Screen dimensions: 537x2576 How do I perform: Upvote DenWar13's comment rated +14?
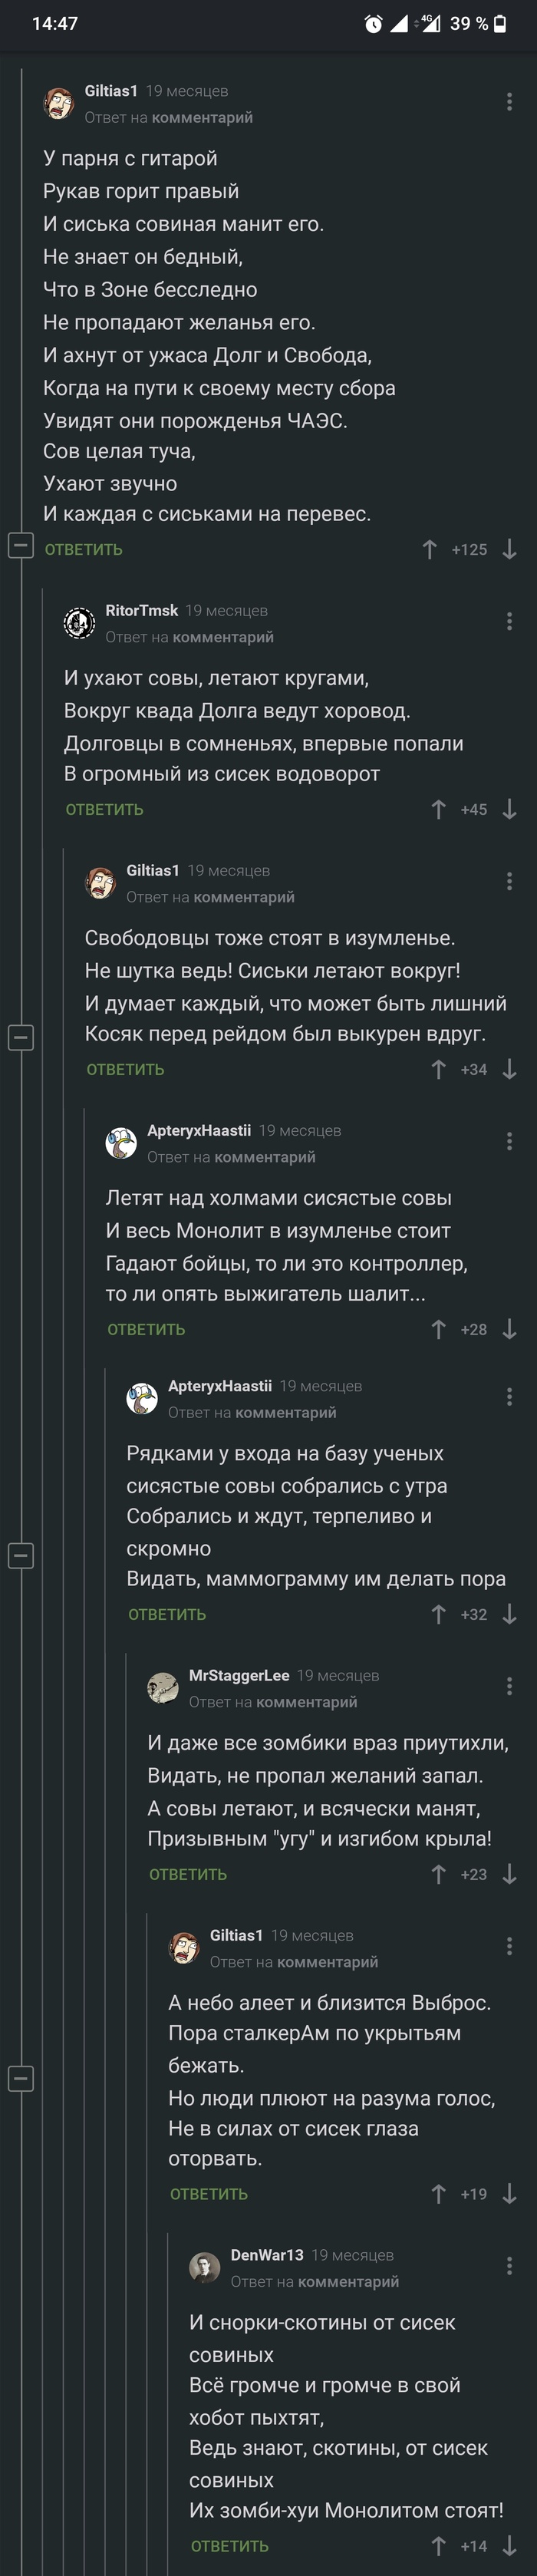tap(438, 2546)
